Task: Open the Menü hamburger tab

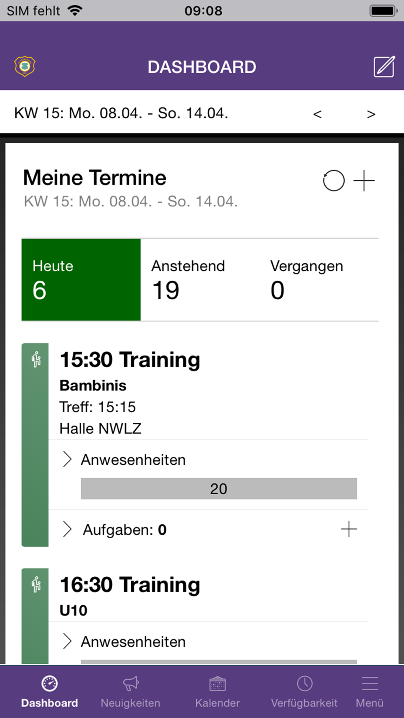Action: (x=370, y=691)
